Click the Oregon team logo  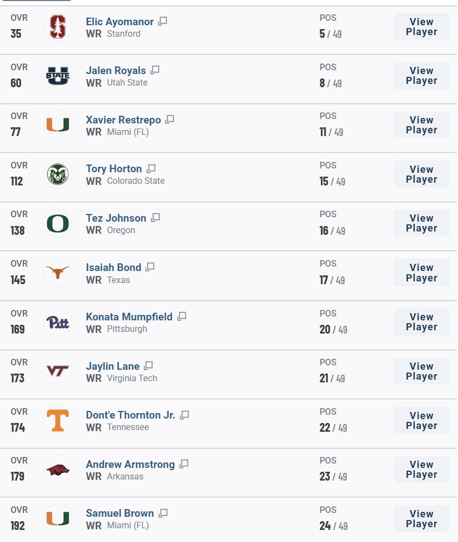[58, 224]
